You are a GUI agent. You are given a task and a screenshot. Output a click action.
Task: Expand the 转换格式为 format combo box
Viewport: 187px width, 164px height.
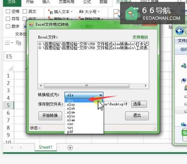click(84, 95)
